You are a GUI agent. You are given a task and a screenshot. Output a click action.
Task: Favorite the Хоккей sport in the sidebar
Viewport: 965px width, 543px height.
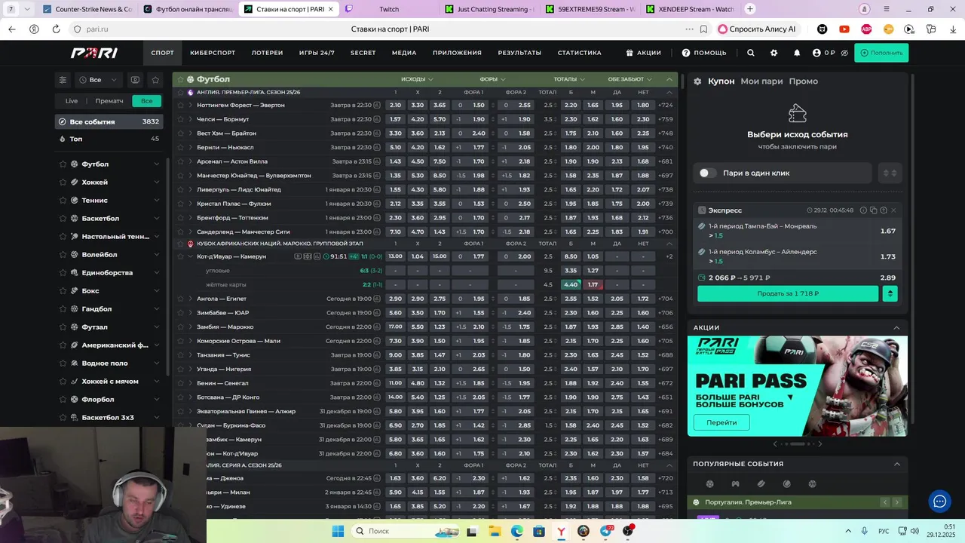point(63,182)
